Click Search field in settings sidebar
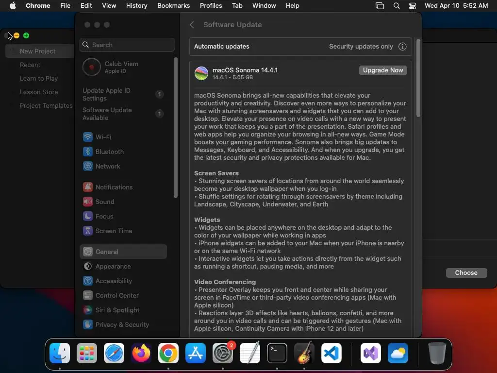The height and width of the screenshot is (373, 497). [x=127, y=45]
